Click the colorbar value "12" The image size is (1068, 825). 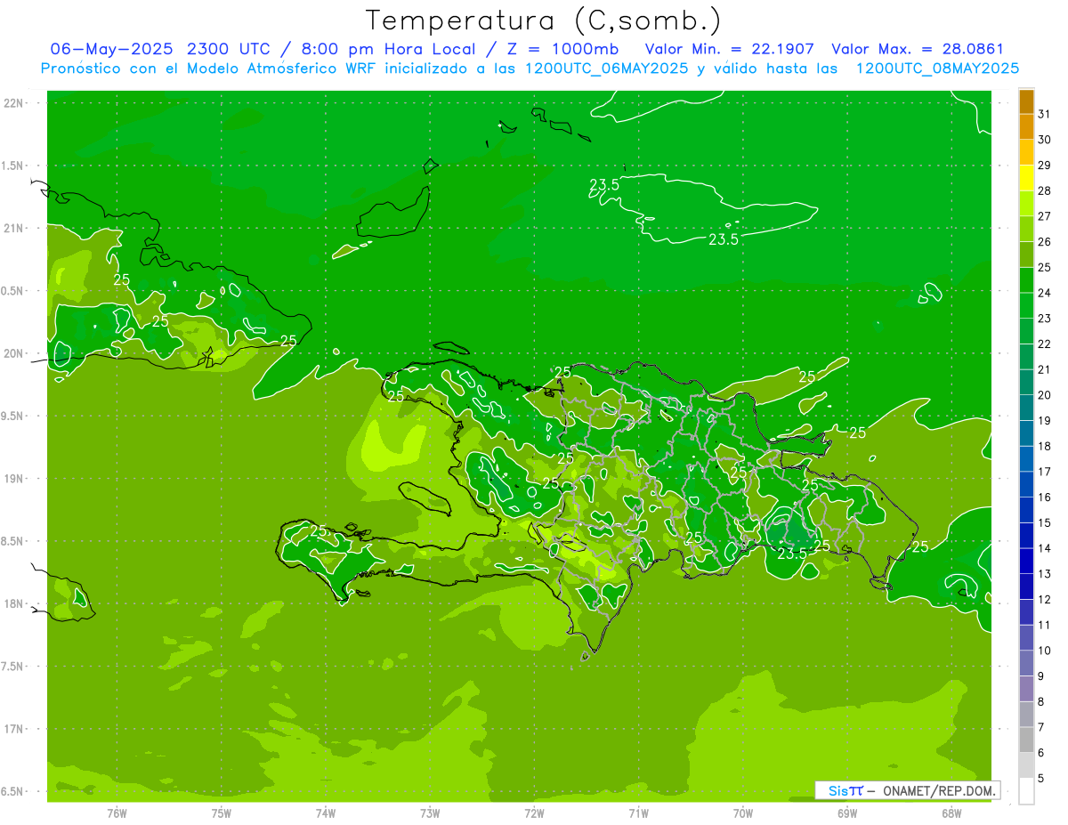(x=1044, y=600)
